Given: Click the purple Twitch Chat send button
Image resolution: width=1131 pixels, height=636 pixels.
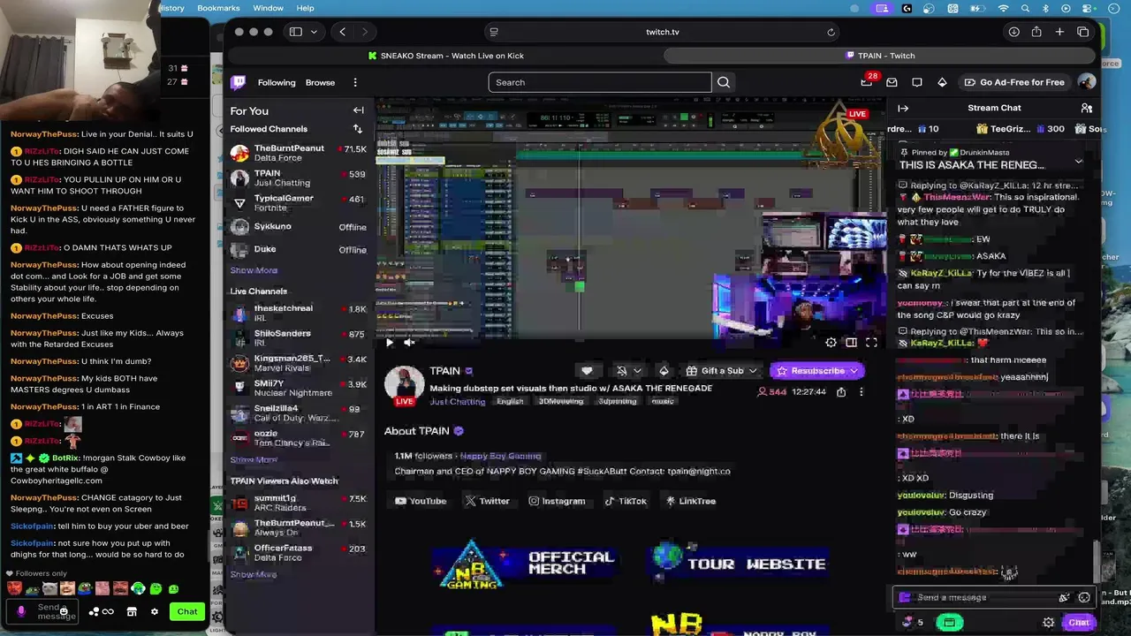Looking at the screenshot, I should 1079,623.
